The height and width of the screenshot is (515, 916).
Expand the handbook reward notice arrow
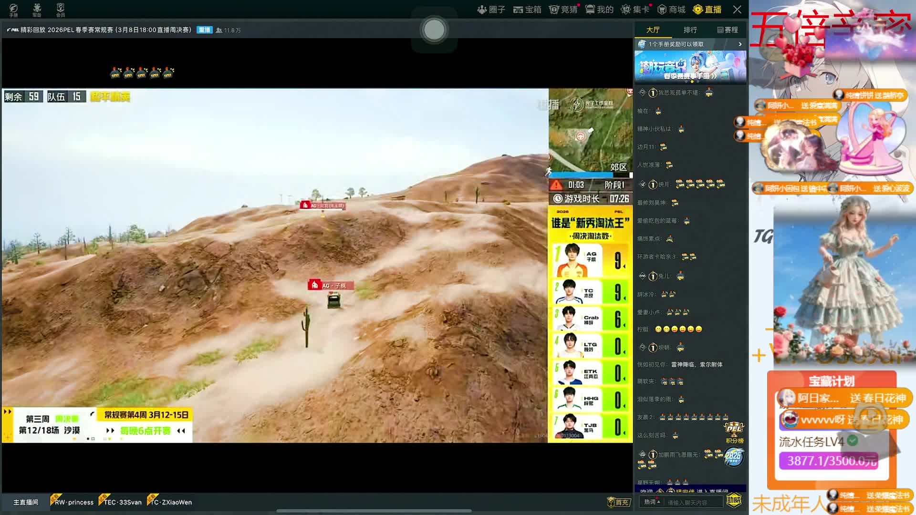pos(740,44)
